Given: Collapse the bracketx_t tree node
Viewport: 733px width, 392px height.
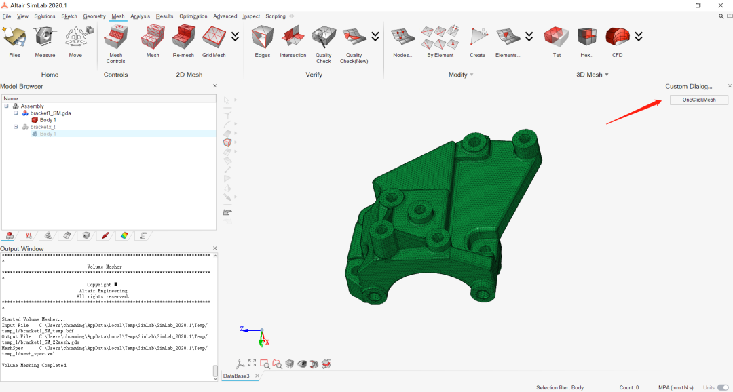Looking at the screenshot, I should point(16,127).
